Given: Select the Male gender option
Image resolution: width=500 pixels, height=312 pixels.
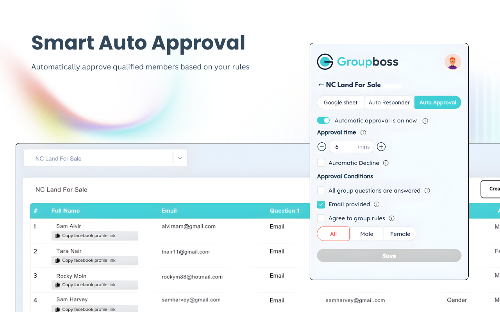Looking at the screenshot, I should point(367,234).
